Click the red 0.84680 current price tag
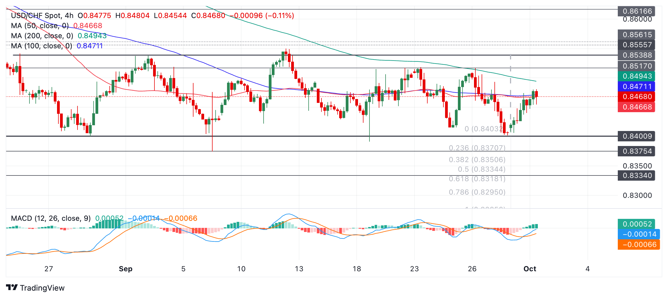668x298 pixels. [636, 97]
